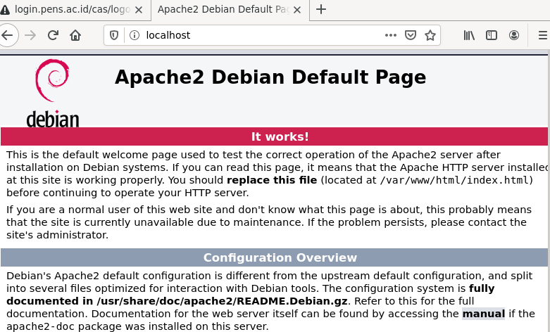Open the Library icon in the toolbar
This screenshot has height=332, width=550.
click(x=469, y=35)
